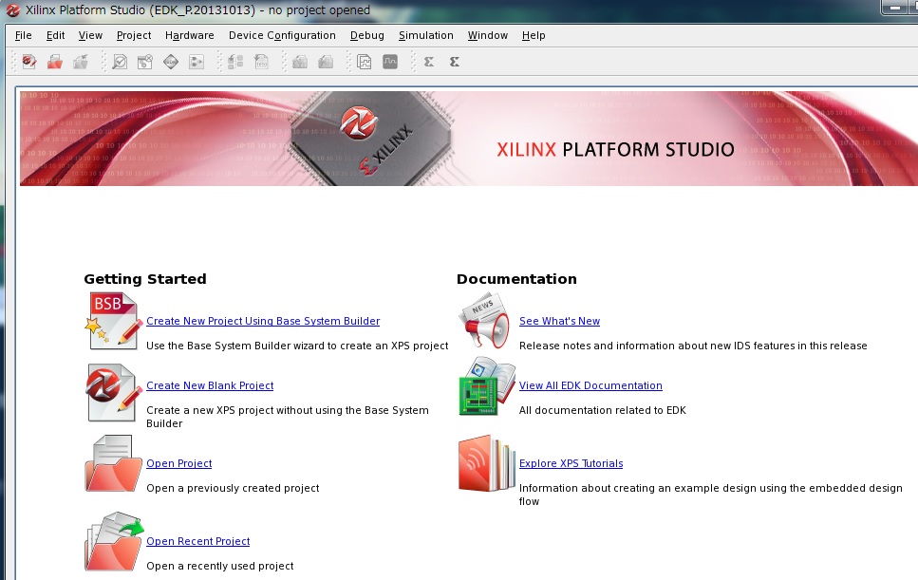The height and width of the screenshot is (580, 918).
Task: Click the BSB wizard page icon
Action: [114, 321]
